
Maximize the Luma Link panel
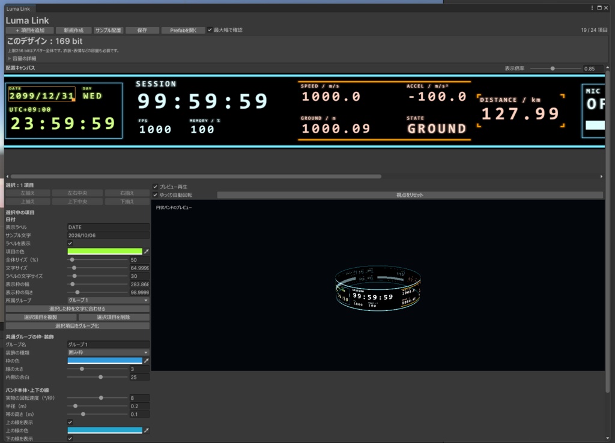click(x=599, y=8)
